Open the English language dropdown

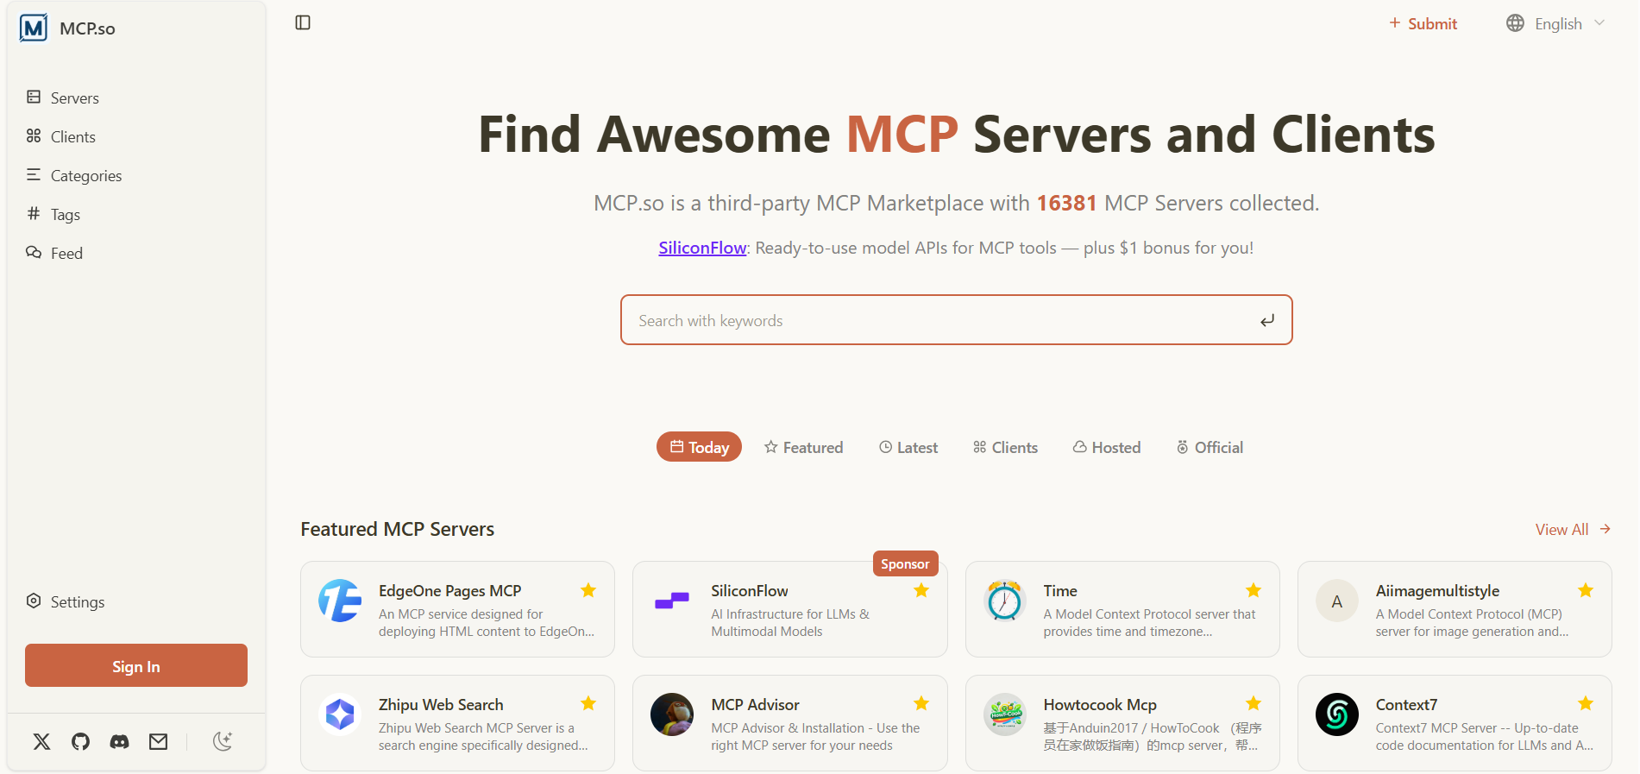[1555, 23]
